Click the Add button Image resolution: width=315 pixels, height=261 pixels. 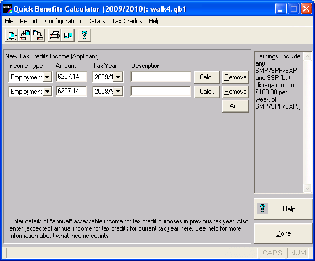235,106
